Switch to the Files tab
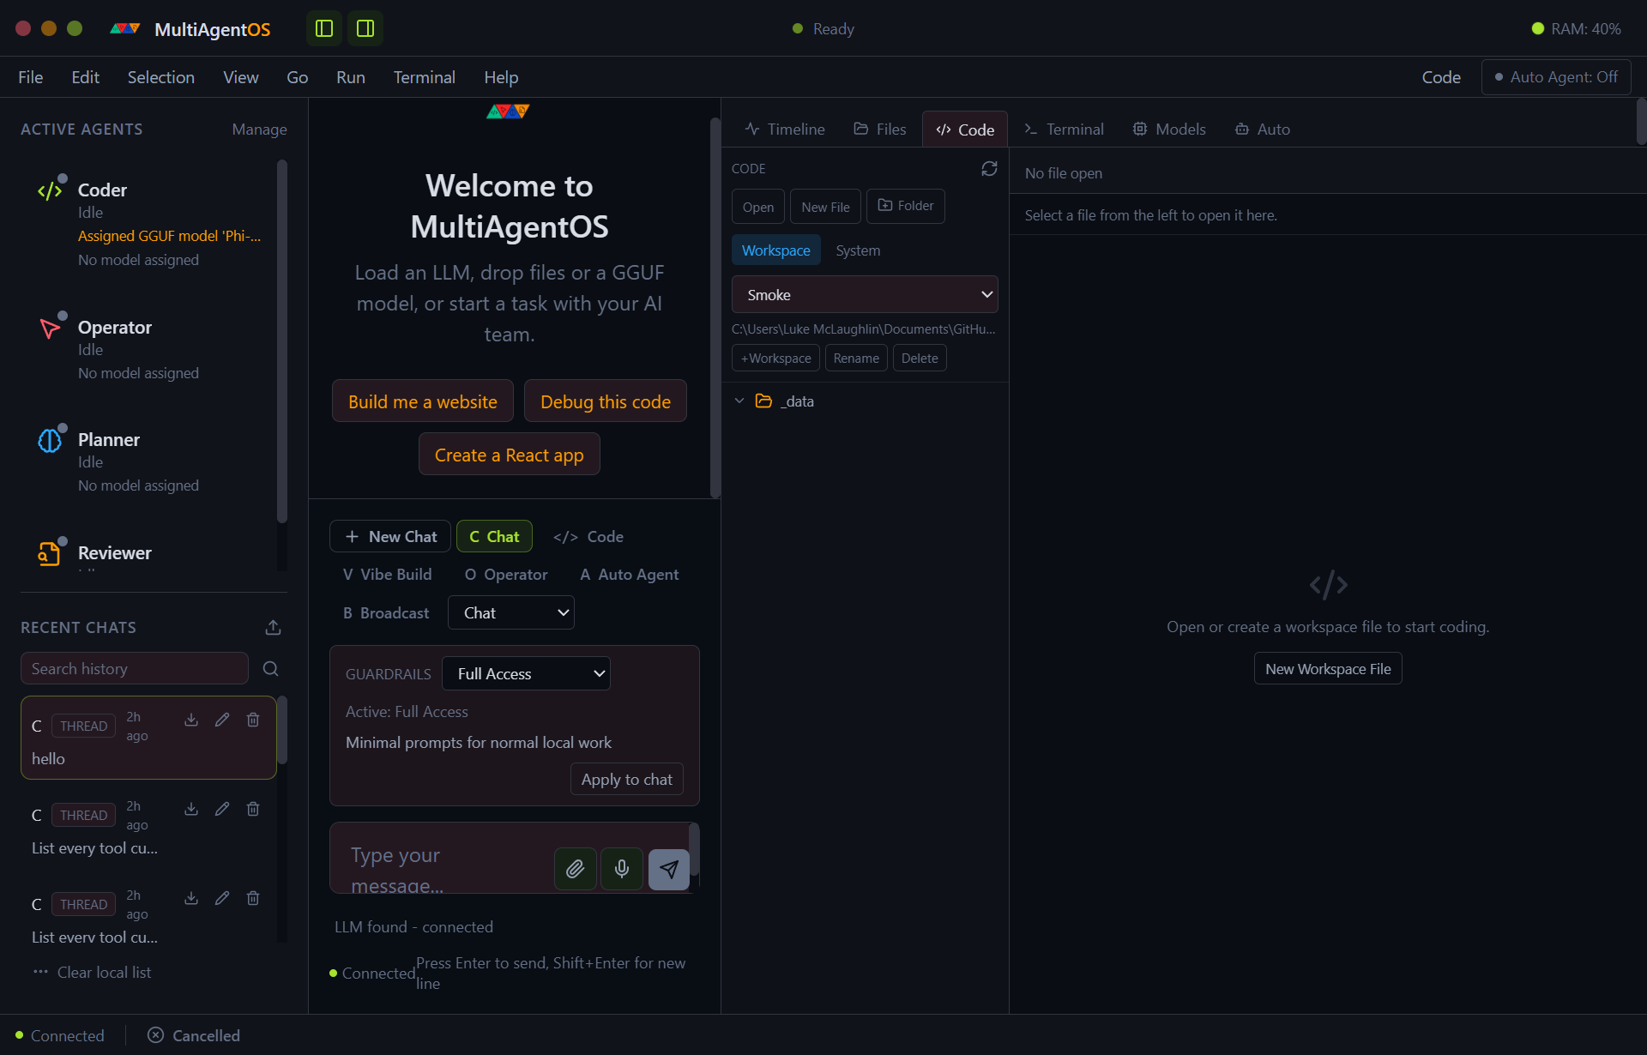 point(879,129)
